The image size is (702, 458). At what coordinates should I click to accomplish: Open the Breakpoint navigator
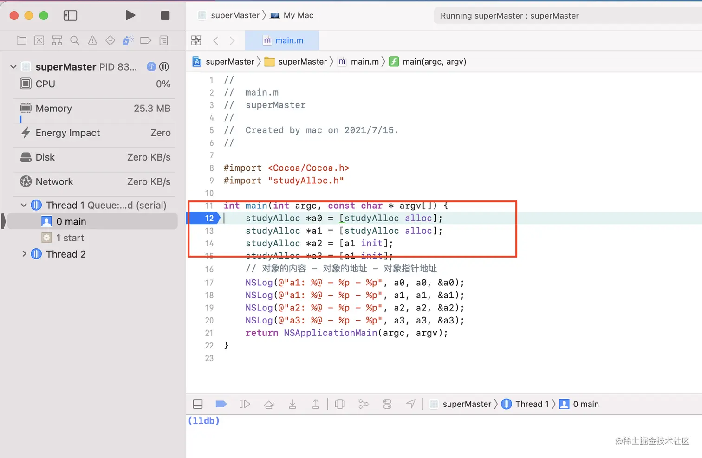[146, 40]
